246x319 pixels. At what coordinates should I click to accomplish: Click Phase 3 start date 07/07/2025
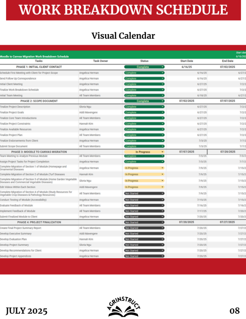point(187,152)
